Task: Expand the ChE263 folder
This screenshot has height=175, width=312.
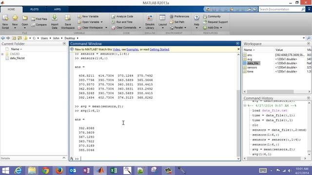Action: click(2, 54)
